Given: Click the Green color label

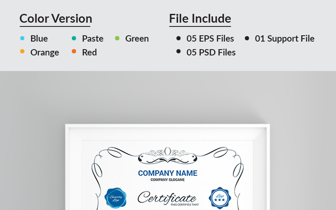Looking at the screenshot, I should click(x=137, y=39).
